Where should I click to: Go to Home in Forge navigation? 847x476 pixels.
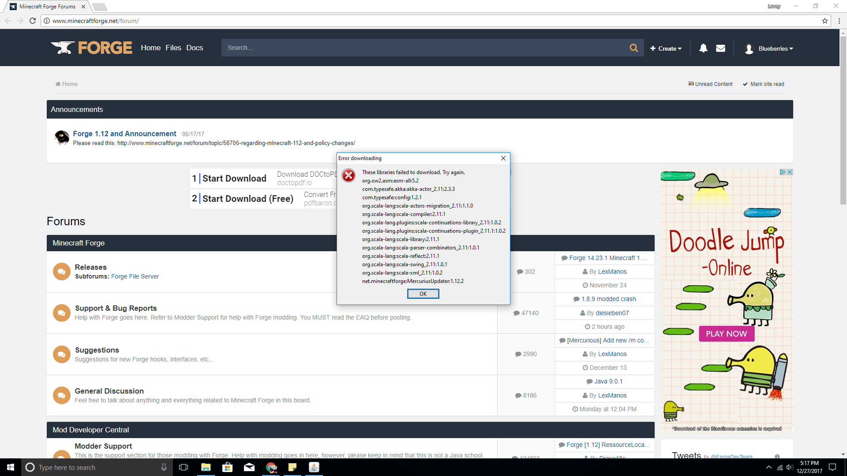pyautogui.click(x=150, y=48)
